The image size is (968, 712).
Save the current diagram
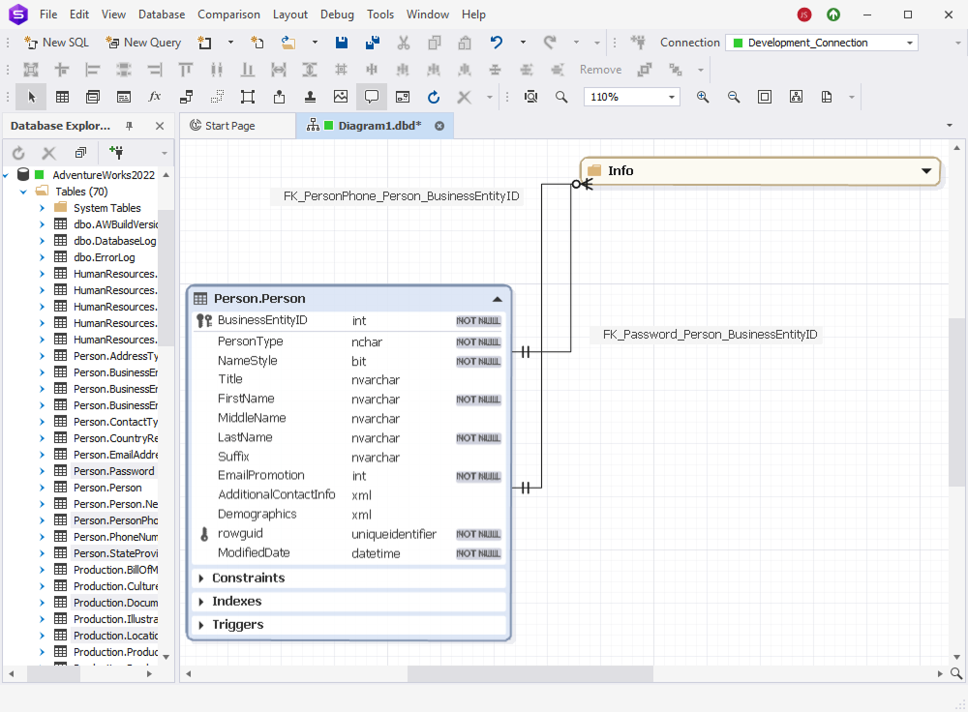click(341, 42)
